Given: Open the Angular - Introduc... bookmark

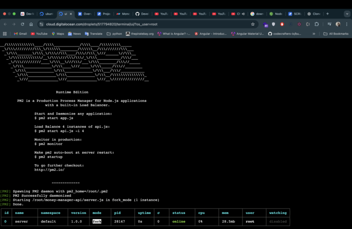Looking at the screenshot, I should [x=211, y=34].
